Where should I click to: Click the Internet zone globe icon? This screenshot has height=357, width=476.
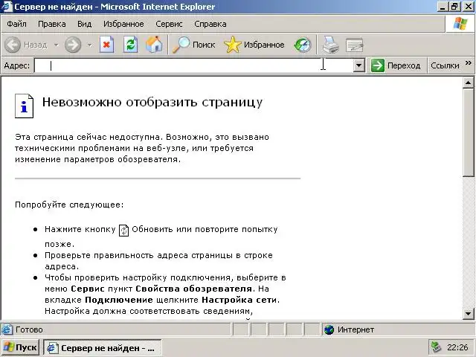pyautogui.click(x=329, y=329)
